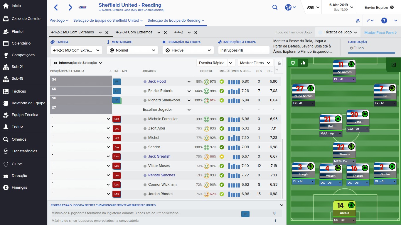Click Enviar Equipa button
Image resolution: width=401 pixels, height=225 pixels.
pos(379,7)
